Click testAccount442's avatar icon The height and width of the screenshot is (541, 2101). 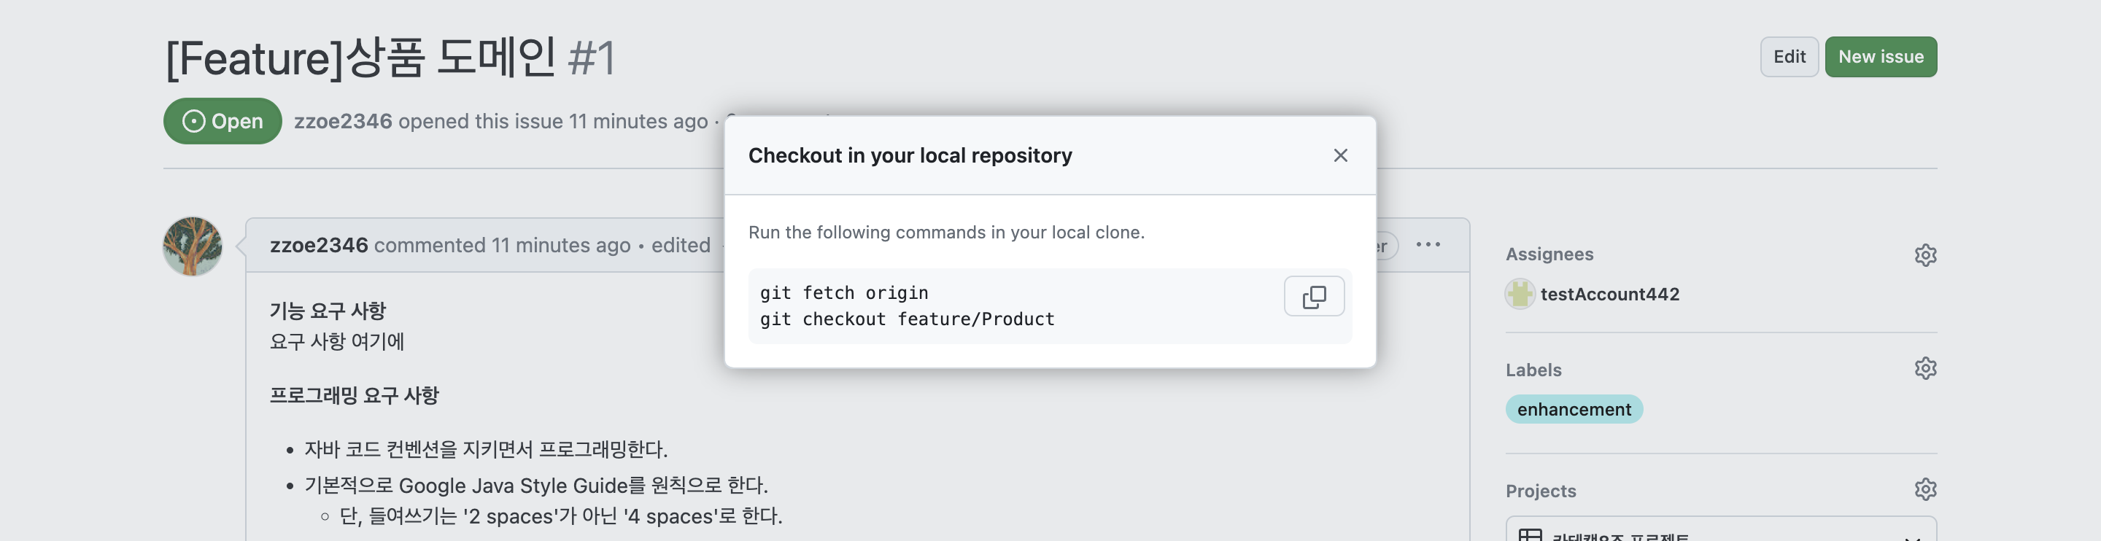click(1520, 294)
